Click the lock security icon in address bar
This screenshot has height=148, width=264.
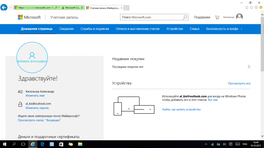point(63,8)
